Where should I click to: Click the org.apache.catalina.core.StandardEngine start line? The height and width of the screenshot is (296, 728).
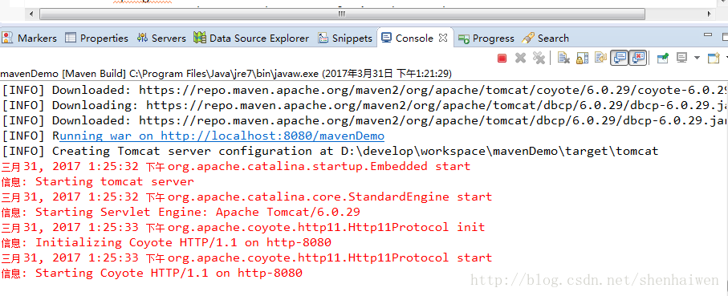[x=246, y=197]
